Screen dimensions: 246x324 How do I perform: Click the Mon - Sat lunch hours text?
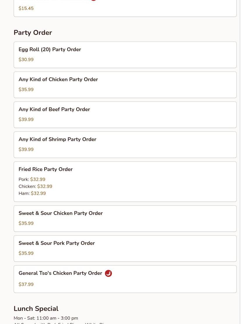(46, 318)
